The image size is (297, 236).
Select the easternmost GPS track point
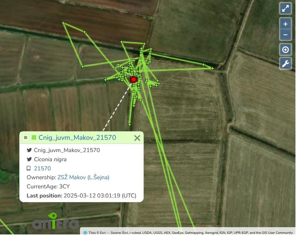pos(213,68)
